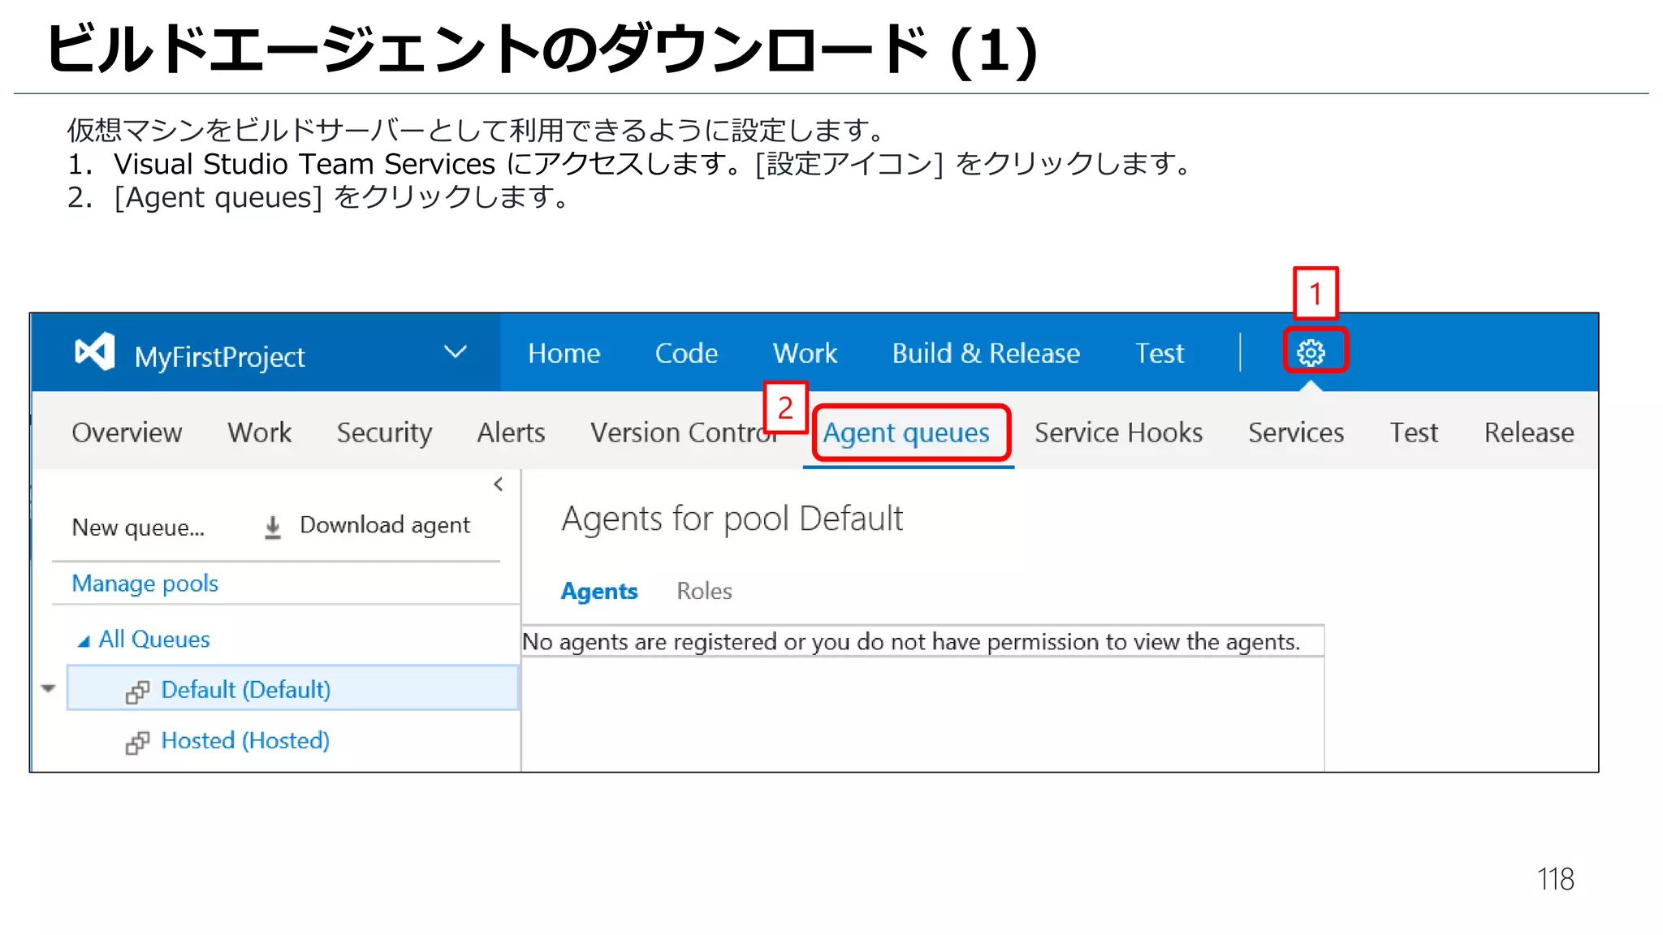Select Hosted (Hosted) queue
1663x935 pixels.
(245, 740)
